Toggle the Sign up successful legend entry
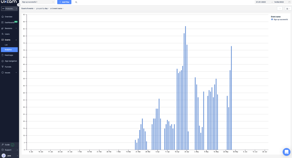Screen dimensions: 292x158 coord(279,19)
